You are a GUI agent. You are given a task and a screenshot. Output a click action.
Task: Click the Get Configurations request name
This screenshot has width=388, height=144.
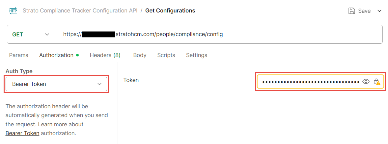[x=170, y=10]
